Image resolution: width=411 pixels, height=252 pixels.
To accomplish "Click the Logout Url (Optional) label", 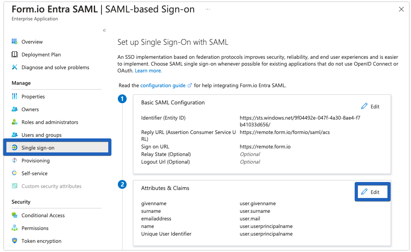I will [166, 162].
